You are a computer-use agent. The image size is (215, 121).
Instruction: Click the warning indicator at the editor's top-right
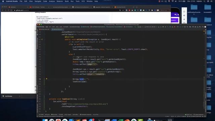pyautogui.click(x=204, y=31)
